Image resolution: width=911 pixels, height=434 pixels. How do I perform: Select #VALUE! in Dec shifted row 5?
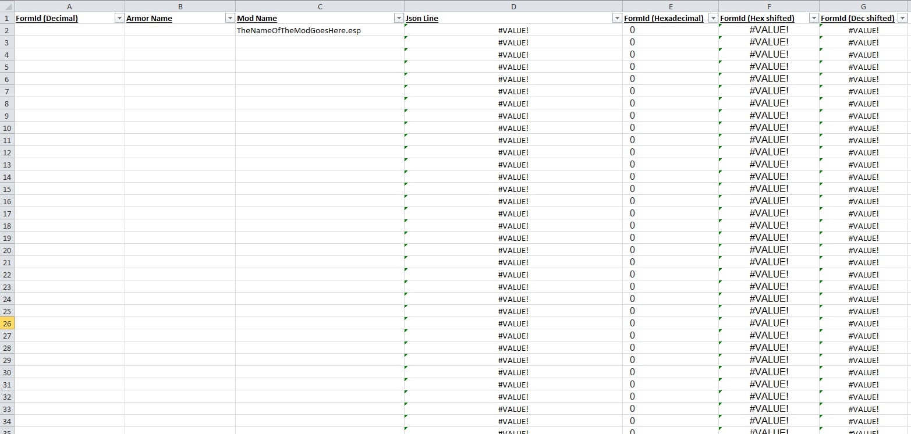pyautogui.click(x=863, y=67)
